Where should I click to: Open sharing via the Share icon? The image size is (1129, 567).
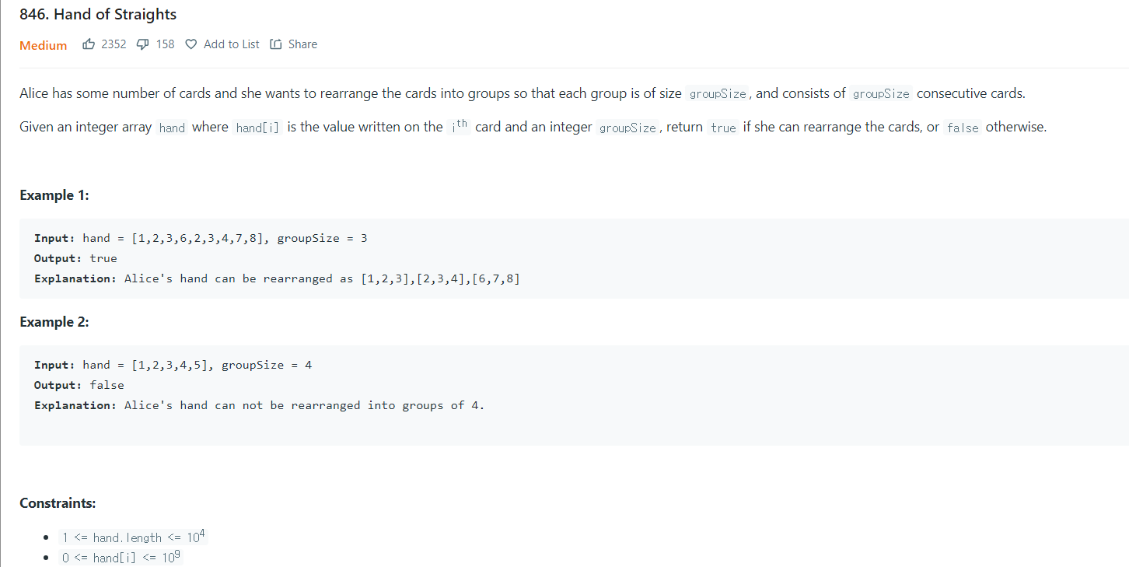coord(276,44)
